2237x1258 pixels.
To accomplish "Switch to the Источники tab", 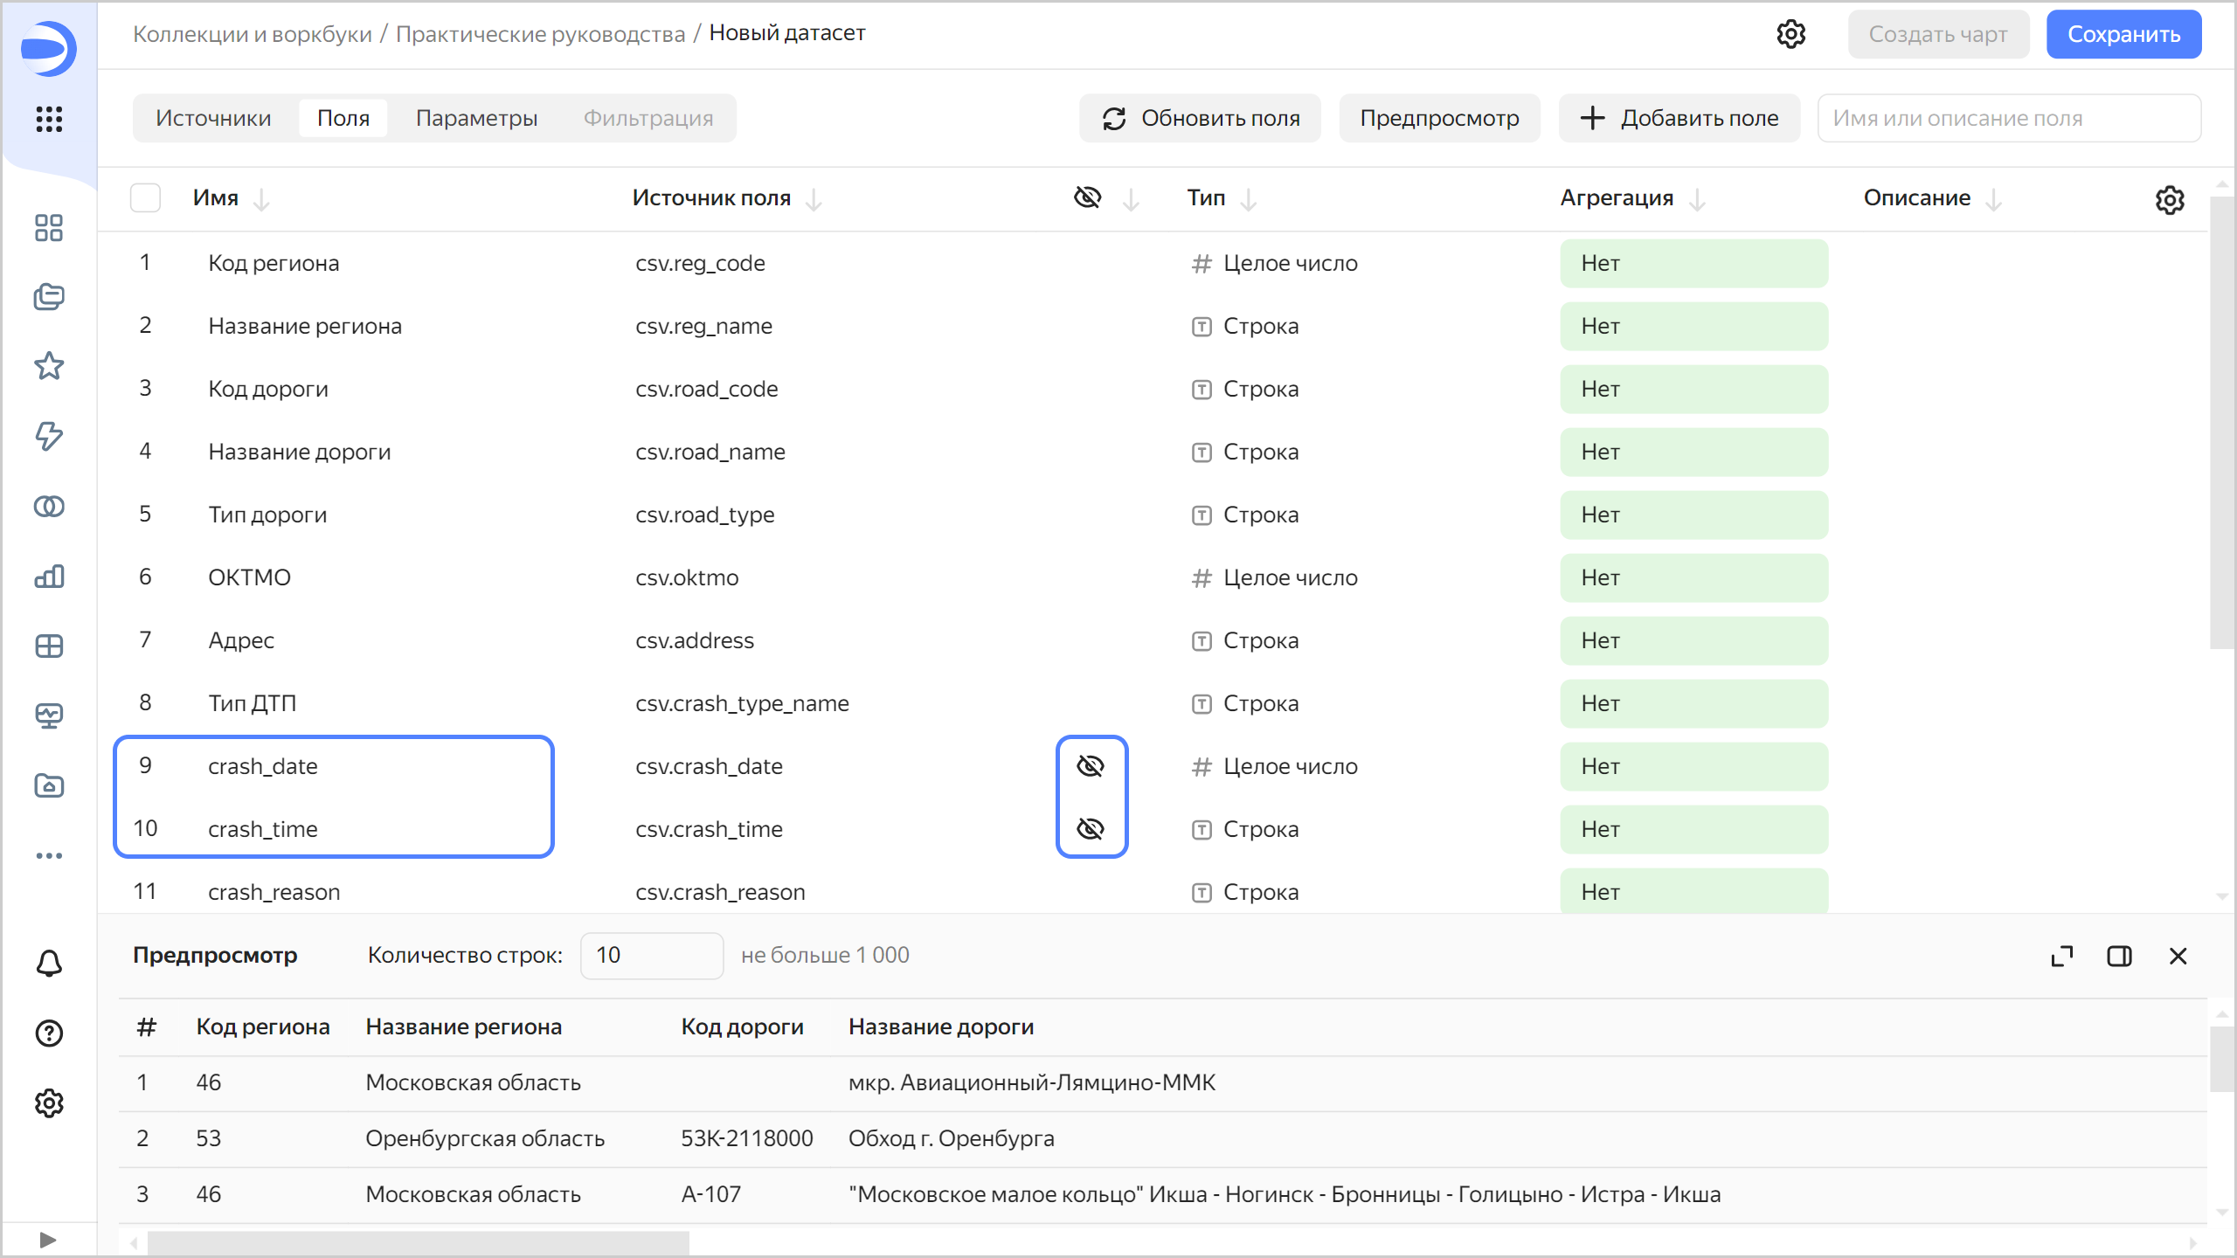I will coord(213,118).
